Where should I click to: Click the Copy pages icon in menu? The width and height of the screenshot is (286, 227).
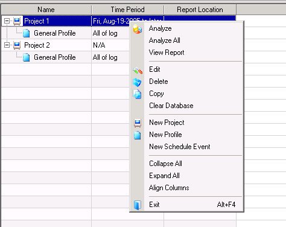point(137,94)
